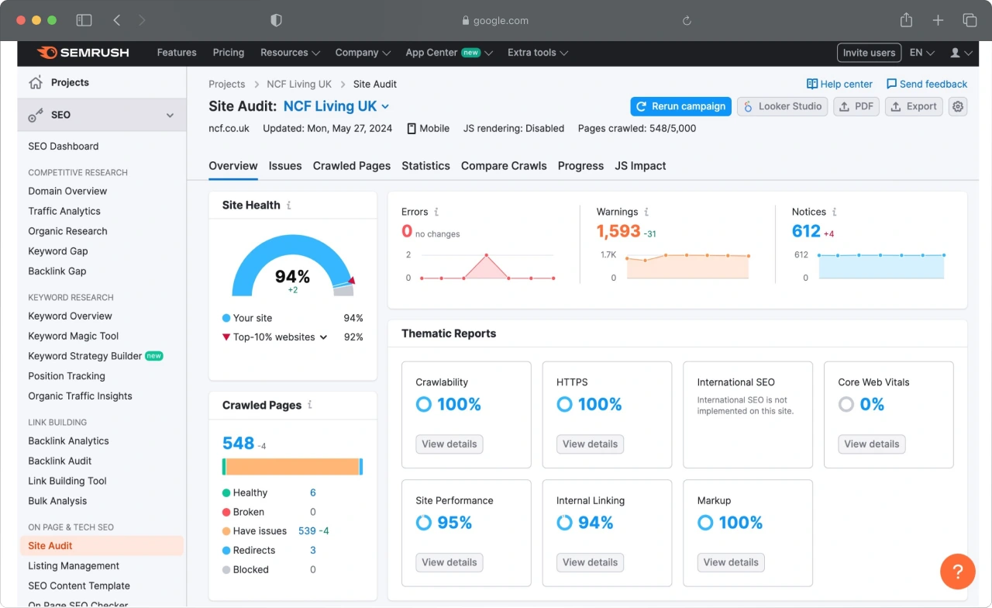992x608 pixels.
Task: Click the Notices blue trend chart
Action: [x=881, y=266]
